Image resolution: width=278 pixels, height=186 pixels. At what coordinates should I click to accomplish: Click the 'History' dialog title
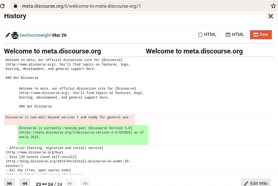pos(15,16)
